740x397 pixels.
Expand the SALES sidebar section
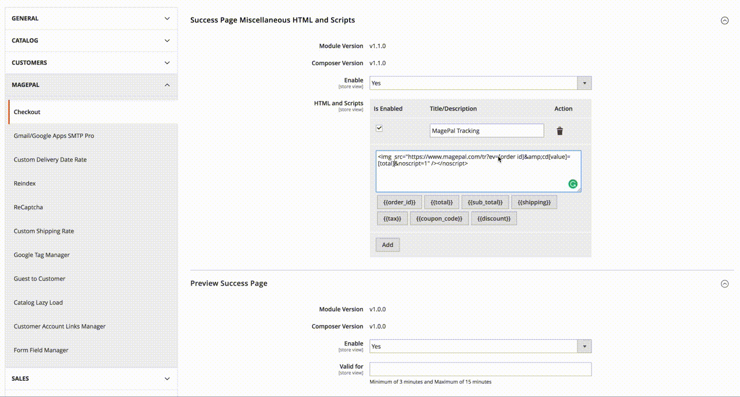(x=91, y=379)
